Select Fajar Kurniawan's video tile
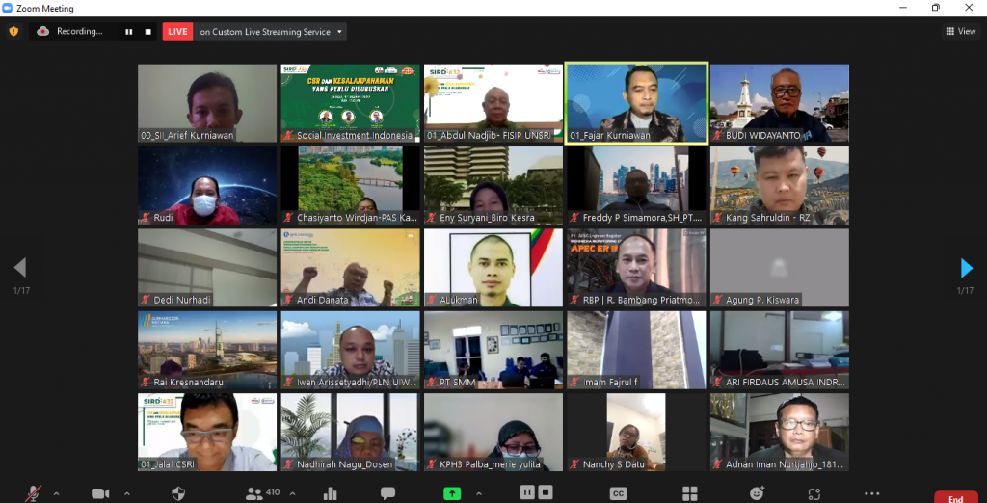The image size is (987, 503). coord(636,103)
